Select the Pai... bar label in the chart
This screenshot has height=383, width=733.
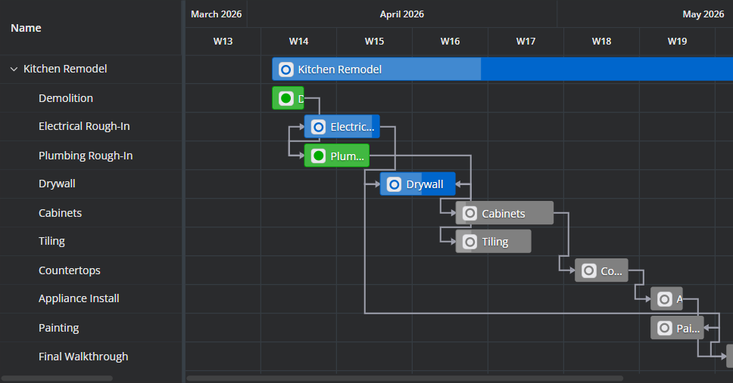click(688, 329)
